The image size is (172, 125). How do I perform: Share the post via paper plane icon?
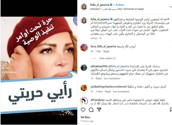click(x=99, y=110)
